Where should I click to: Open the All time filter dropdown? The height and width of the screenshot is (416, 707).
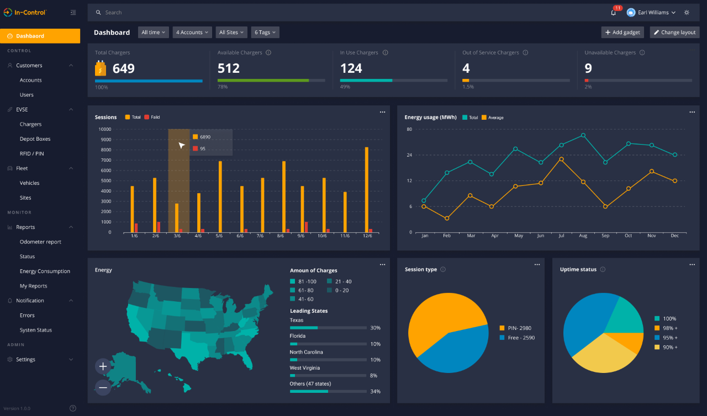(153, 33)
